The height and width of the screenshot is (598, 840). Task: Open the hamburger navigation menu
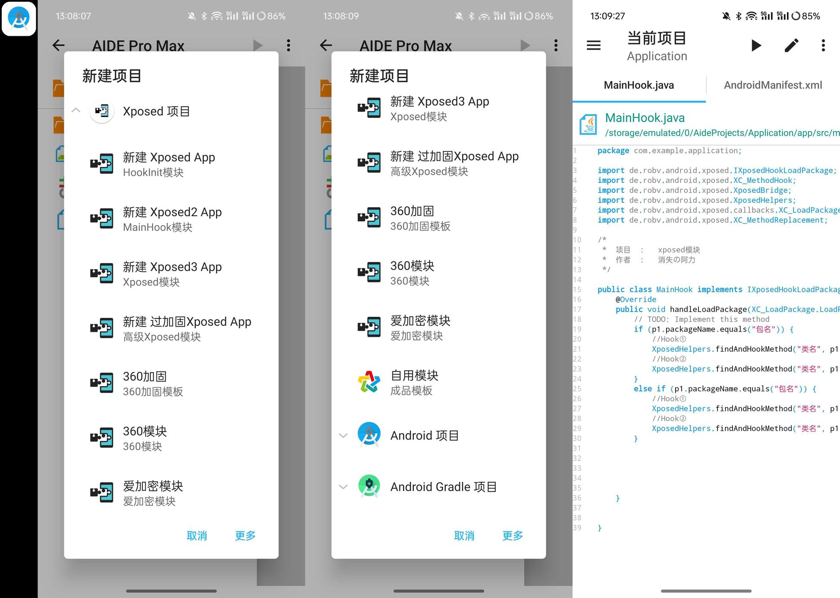(x=594, y=45)
